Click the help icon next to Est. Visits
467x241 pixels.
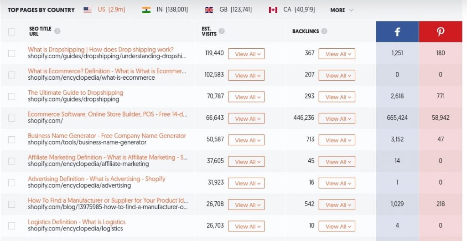pos(222,31)
